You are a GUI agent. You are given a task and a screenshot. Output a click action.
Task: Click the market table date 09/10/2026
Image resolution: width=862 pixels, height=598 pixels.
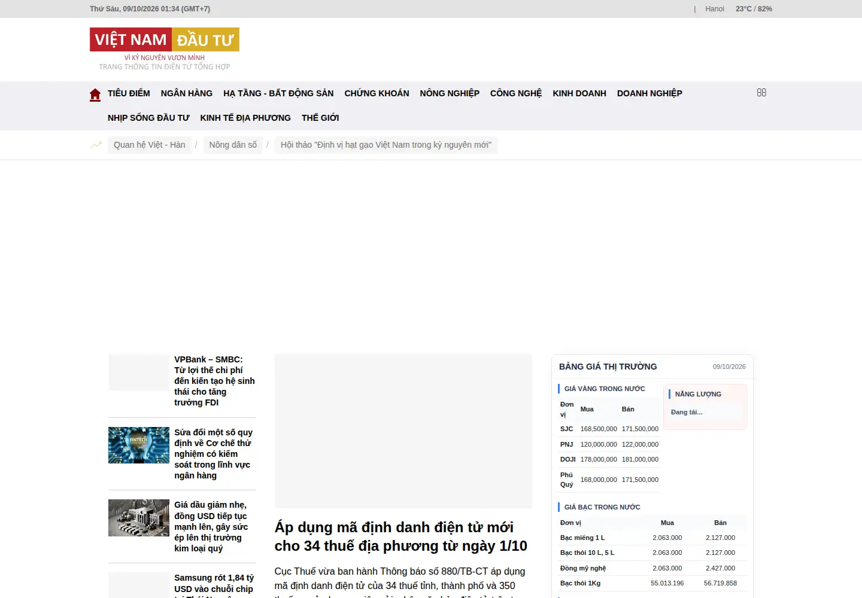click(729, 367)
